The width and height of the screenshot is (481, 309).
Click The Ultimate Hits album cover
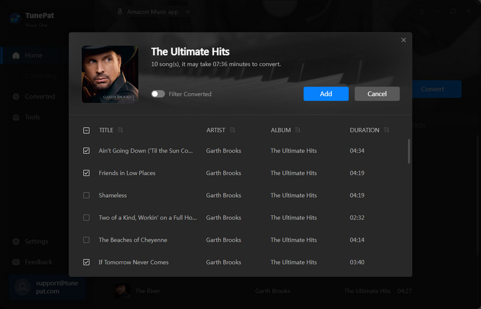click(110, 75)
